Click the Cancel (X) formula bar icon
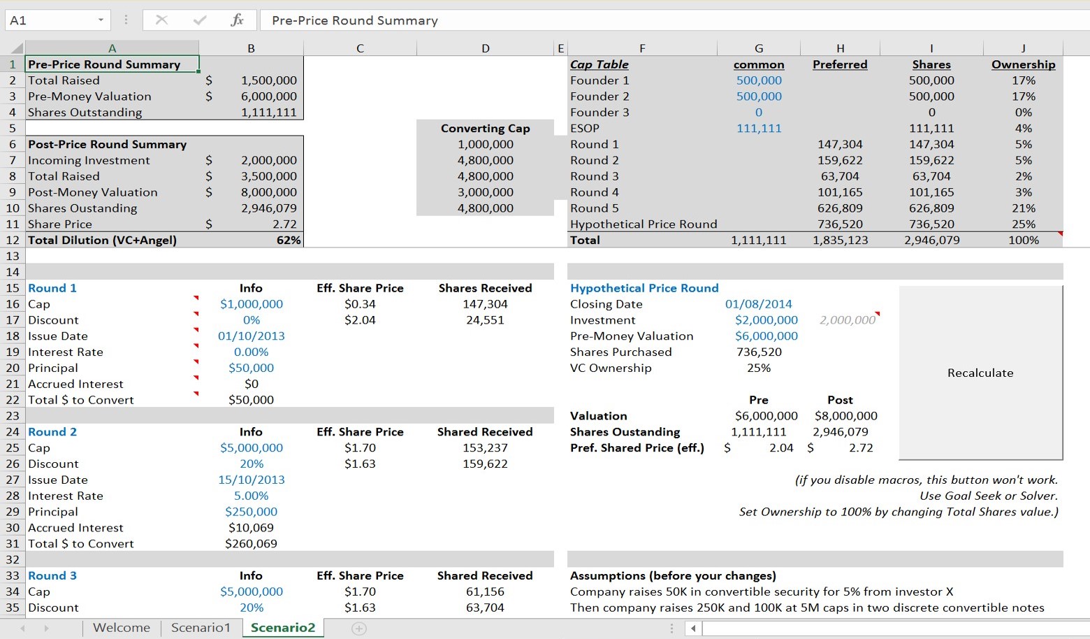The height and width of the screenshot is (639, 1090). pyautogui.click(x=161, y=20)
